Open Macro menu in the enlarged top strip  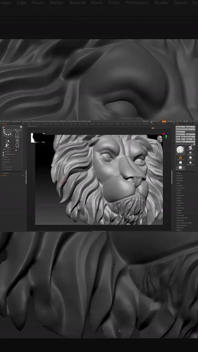click(x=37, y=2)
